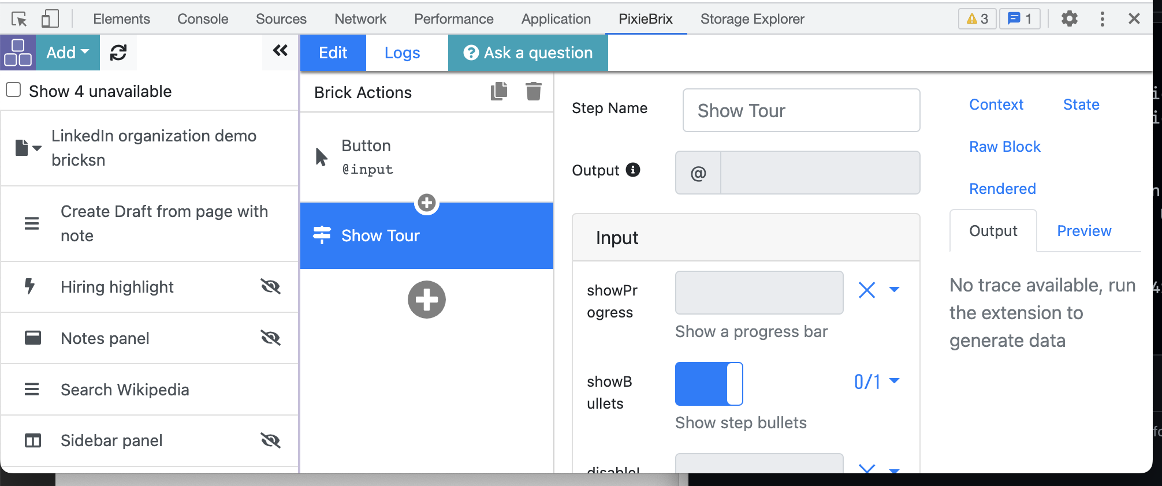Open showBullets field type dropdown
Image resolution: width=1162 pixels, height=486 pixels.
click(894, 381)
